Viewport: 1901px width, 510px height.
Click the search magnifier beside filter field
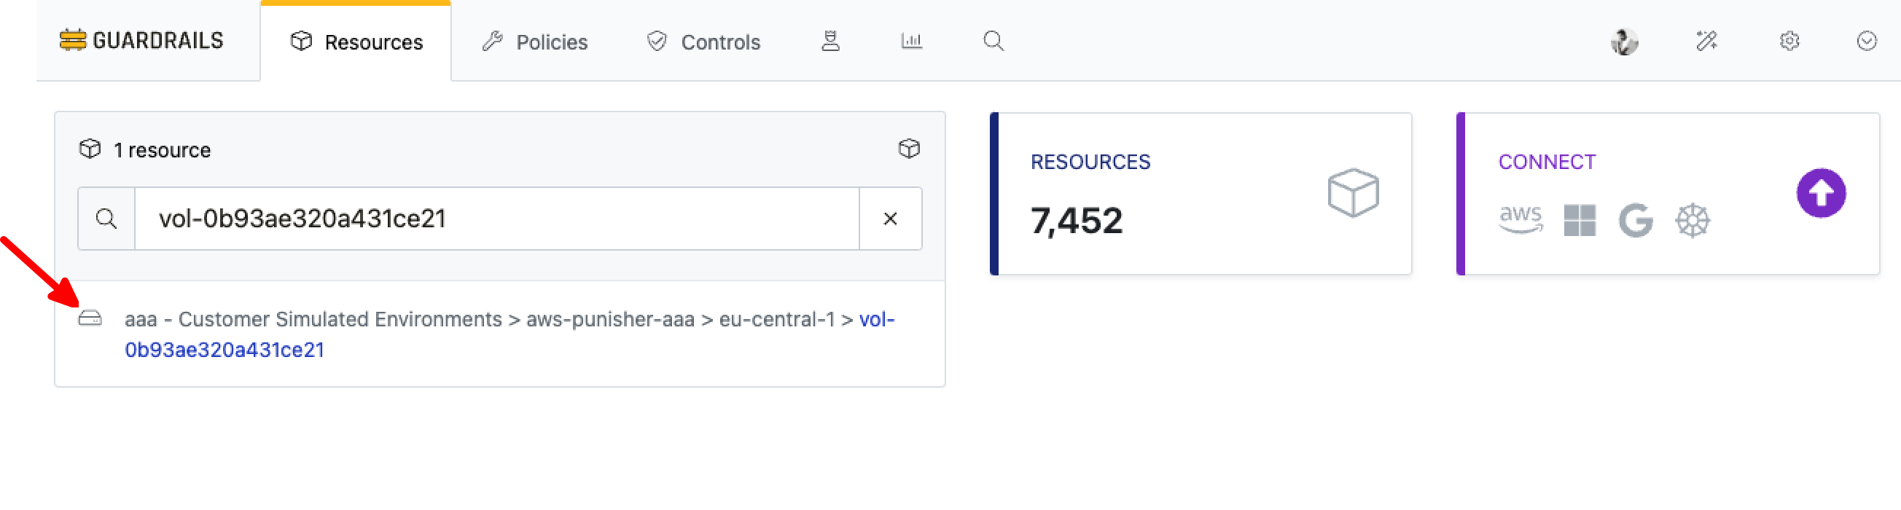pyautogui.click(x=106, y=219)
